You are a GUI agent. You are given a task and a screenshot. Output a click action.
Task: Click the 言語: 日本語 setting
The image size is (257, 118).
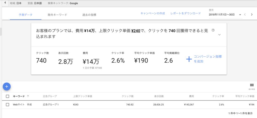[35, 3]
